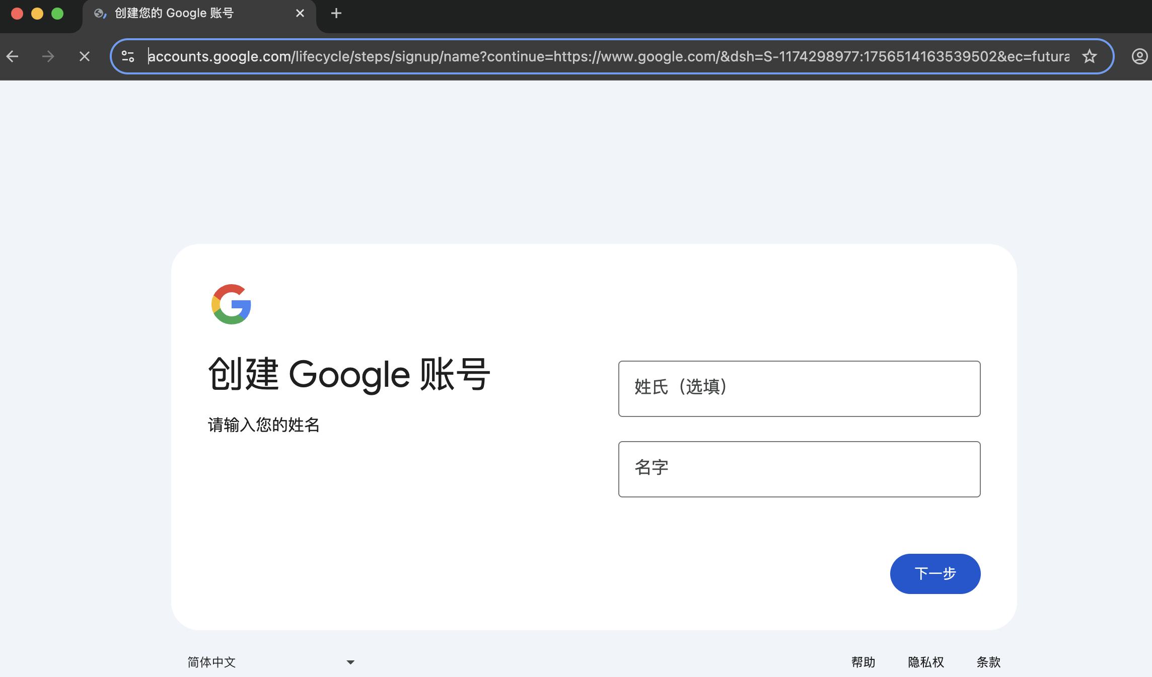Image resolution: width=1152 pixels, height=677 pixels.
Task: Open the 隐私权 link
Action: [x=925, y=662]
